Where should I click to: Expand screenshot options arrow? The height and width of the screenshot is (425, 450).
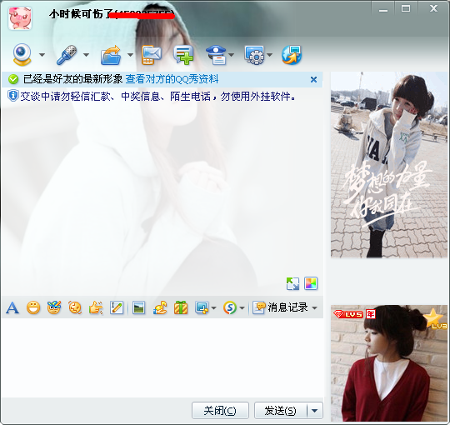pos(214,308)
